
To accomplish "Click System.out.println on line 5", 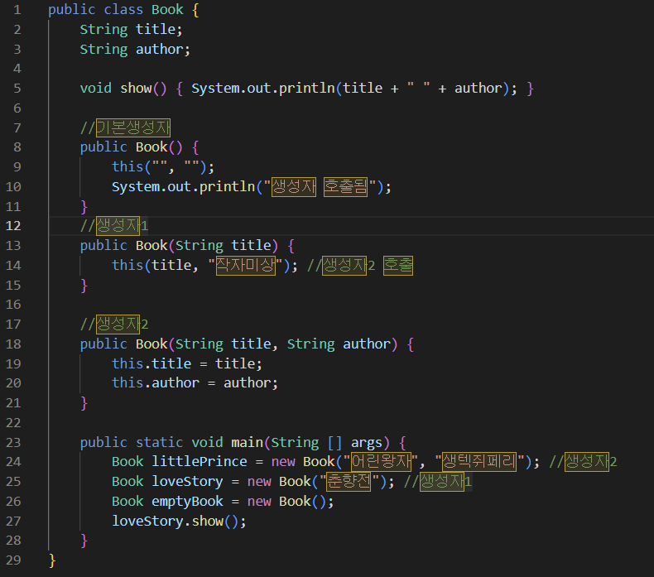I will pyautogui.click(x=262, y=89).
